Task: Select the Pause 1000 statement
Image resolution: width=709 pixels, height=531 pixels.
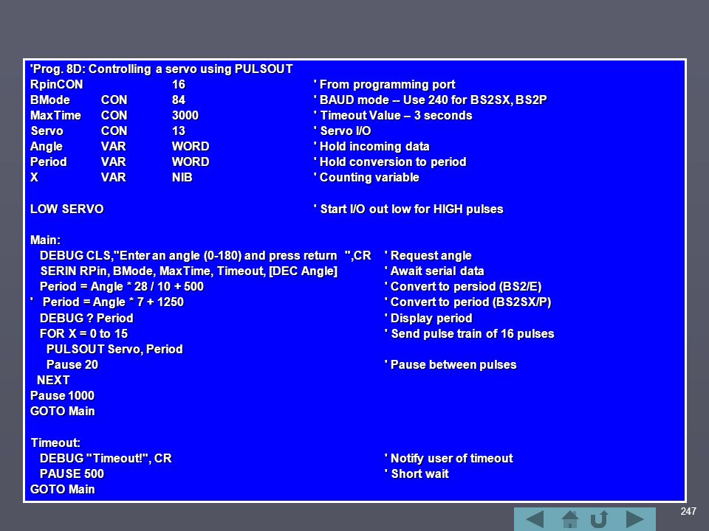Action: tap(62, 395)
